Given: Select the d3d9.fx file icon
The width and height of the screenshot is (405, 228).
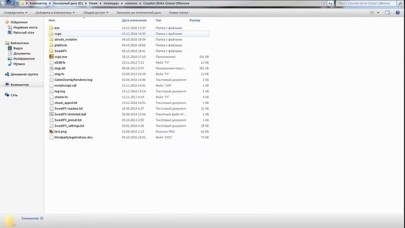Looking at the screenshot, I should 51,62.
